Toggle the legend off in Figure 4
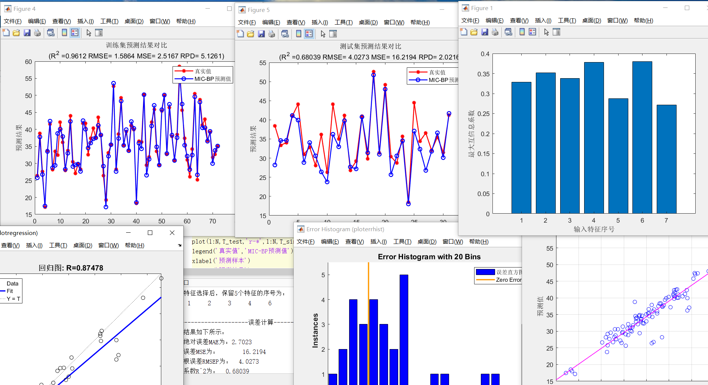Viewport: 708px width, 385px height. [x=74, y=33]
